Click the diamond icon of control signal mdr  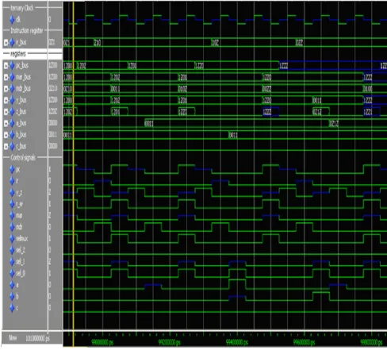pos(12,227)
